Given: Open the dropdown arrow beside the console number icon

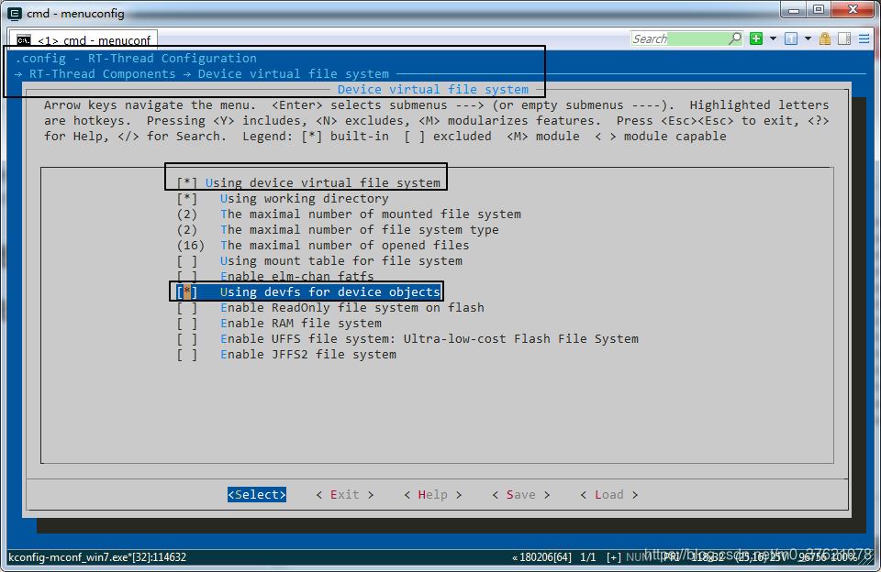Looking at the screenshot, I should (x=808, y=38).
